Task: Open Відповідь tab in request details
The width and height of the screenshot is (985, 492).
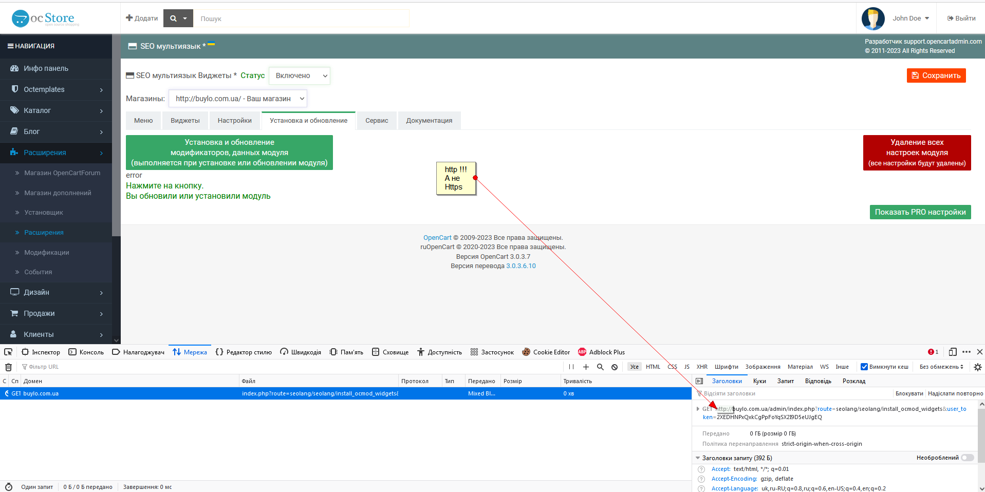Action: click(x=818, y=381)
